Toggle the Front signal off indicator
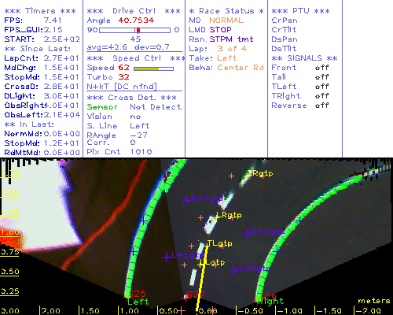Viewport: 393px width, 315px height. point(321,68)
